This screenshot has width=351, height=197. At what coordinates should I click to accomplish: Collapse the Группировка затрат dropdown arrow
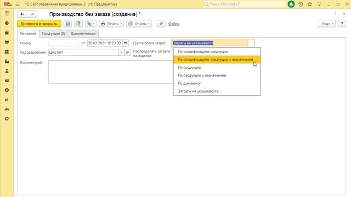(251, 43)
